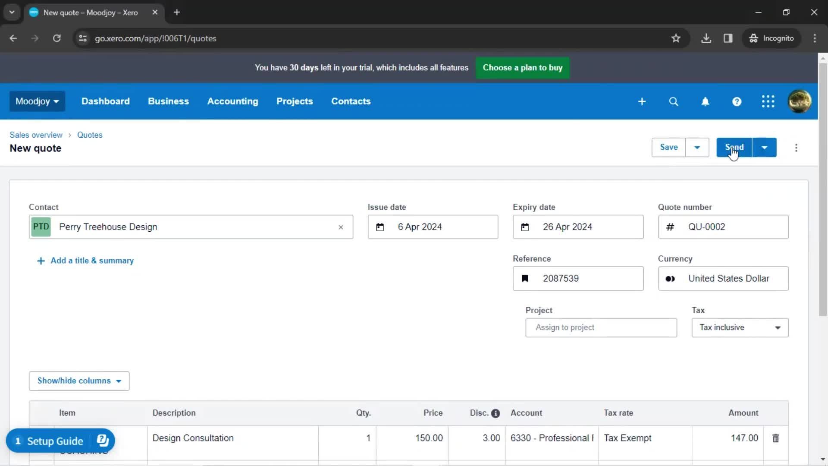Click the Quote number field QU-0002
The width and height of the screenshot is (828, 466).
(x=723, y=227)
